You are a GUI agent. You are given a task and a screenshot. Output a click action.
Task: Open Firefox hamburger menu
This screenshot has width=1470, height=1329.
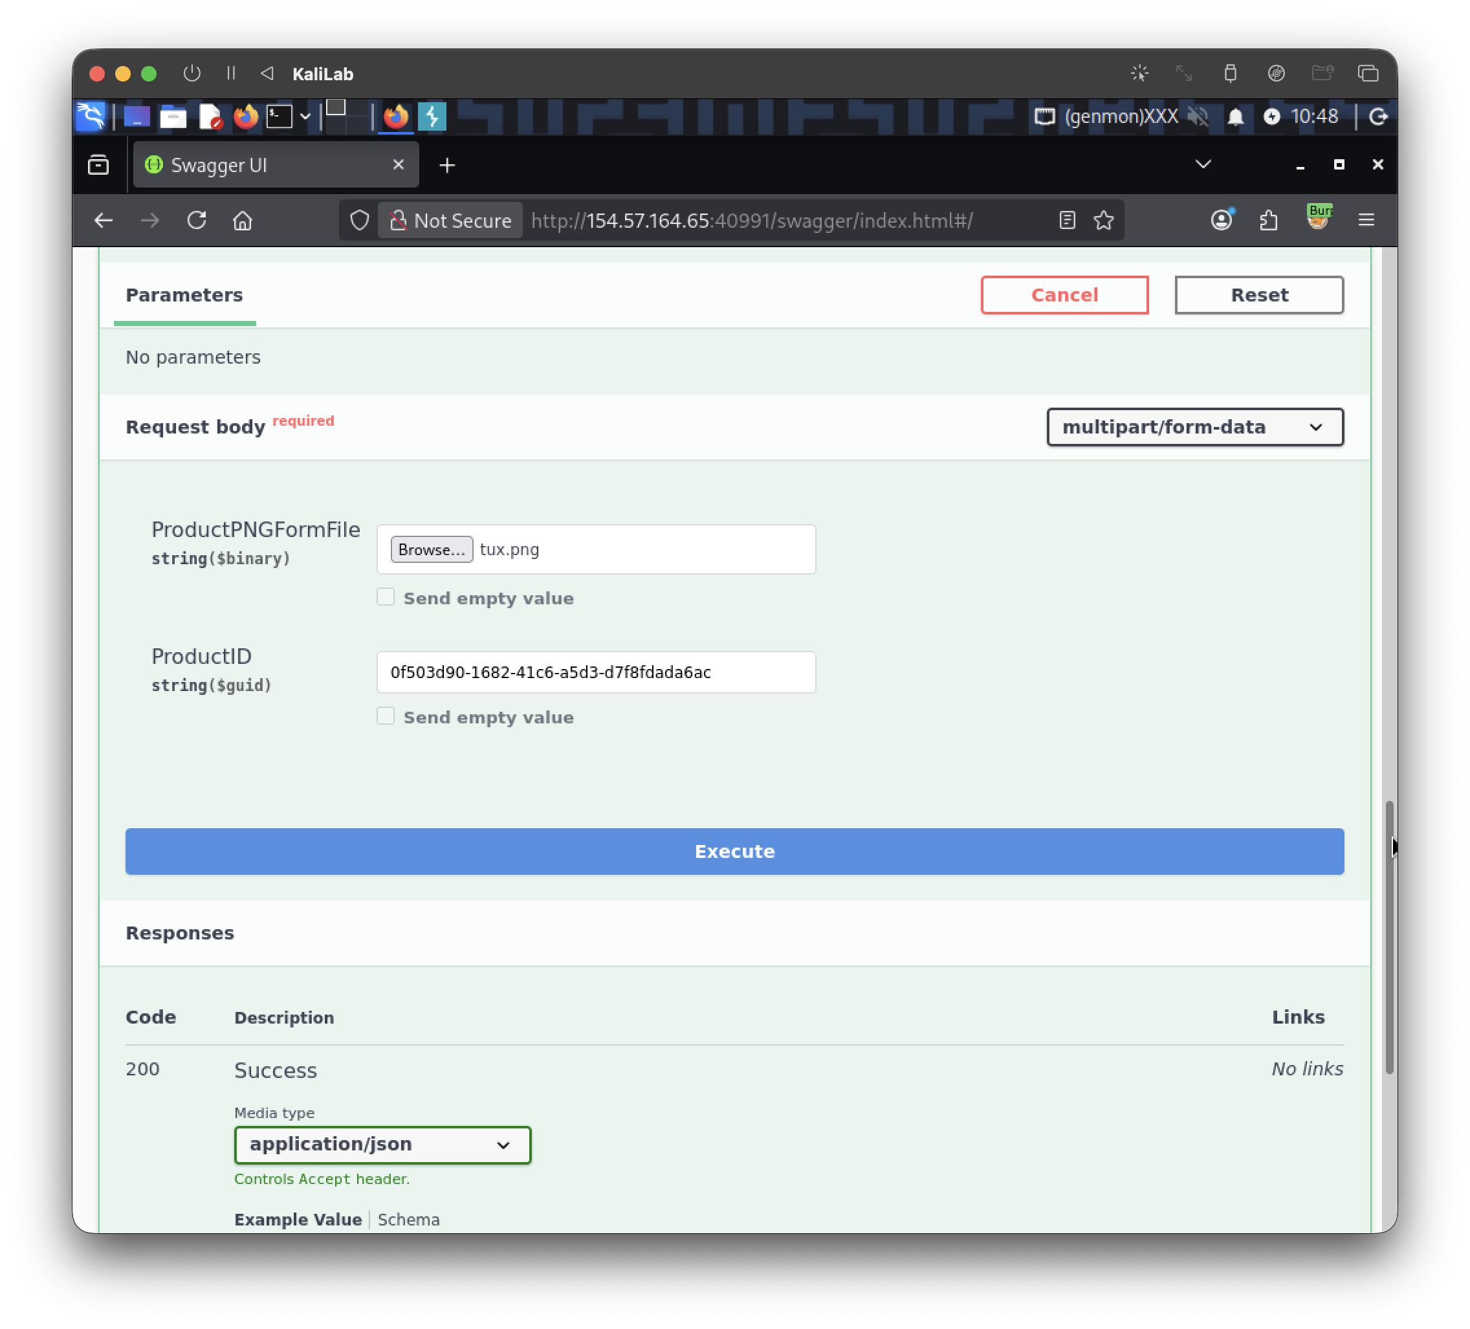[x=1366, y=220]
